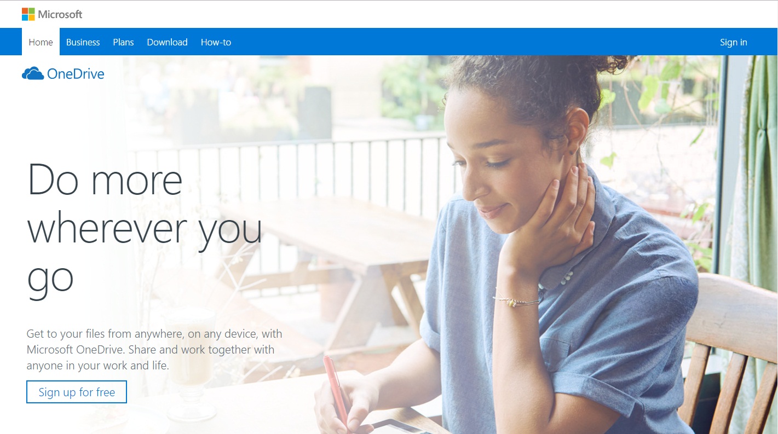Click the bracelet on the woman's wrist
778x434 pixels.
(x=516, y=299)
